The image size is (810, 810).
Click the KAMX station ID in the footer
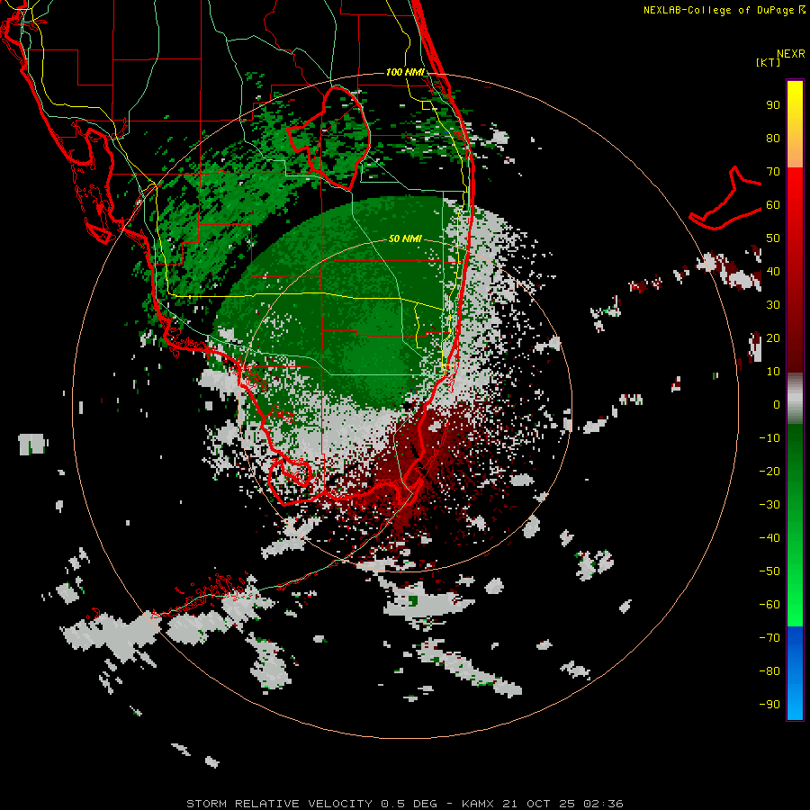point(478,804)
